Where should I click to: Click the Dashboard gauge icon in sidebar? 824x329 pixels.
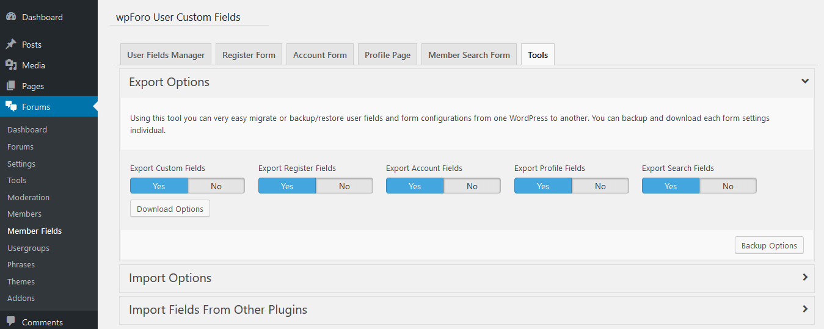pyautogui.click(x=11, y=17)
